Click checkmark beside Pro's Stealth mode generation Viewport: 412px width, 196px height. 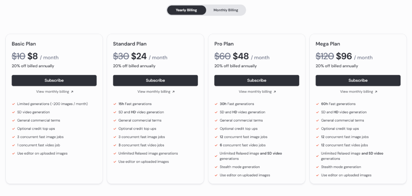pyautogui.click(x=216, y=167)
